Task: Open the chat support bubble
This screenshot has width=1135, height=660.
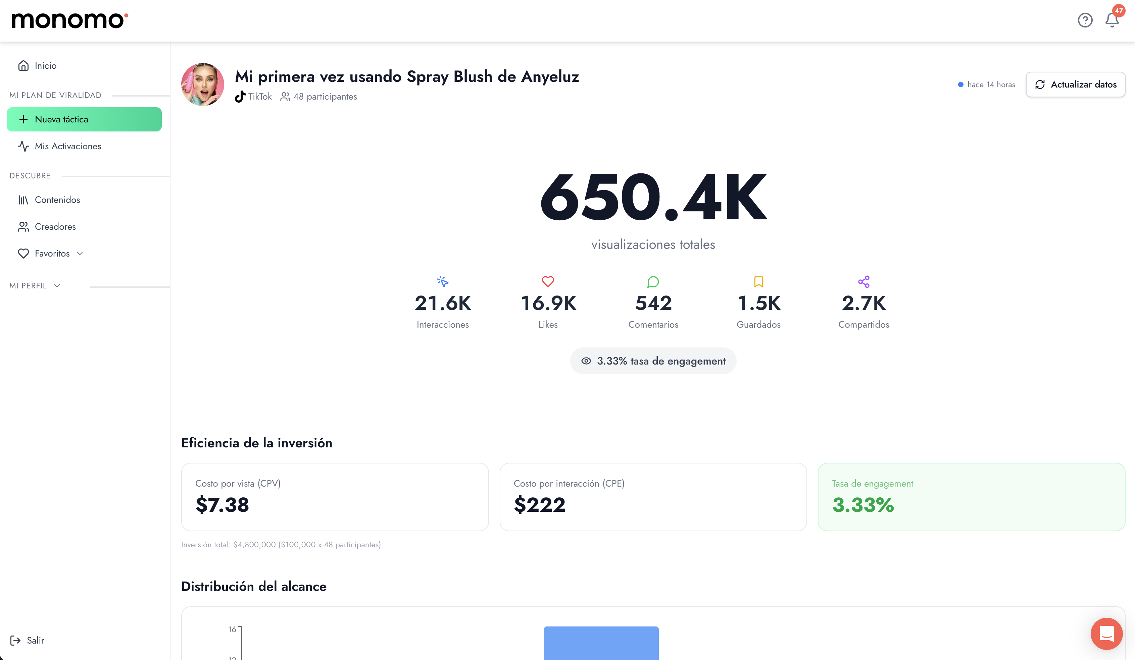Action: coord(1106,634)
